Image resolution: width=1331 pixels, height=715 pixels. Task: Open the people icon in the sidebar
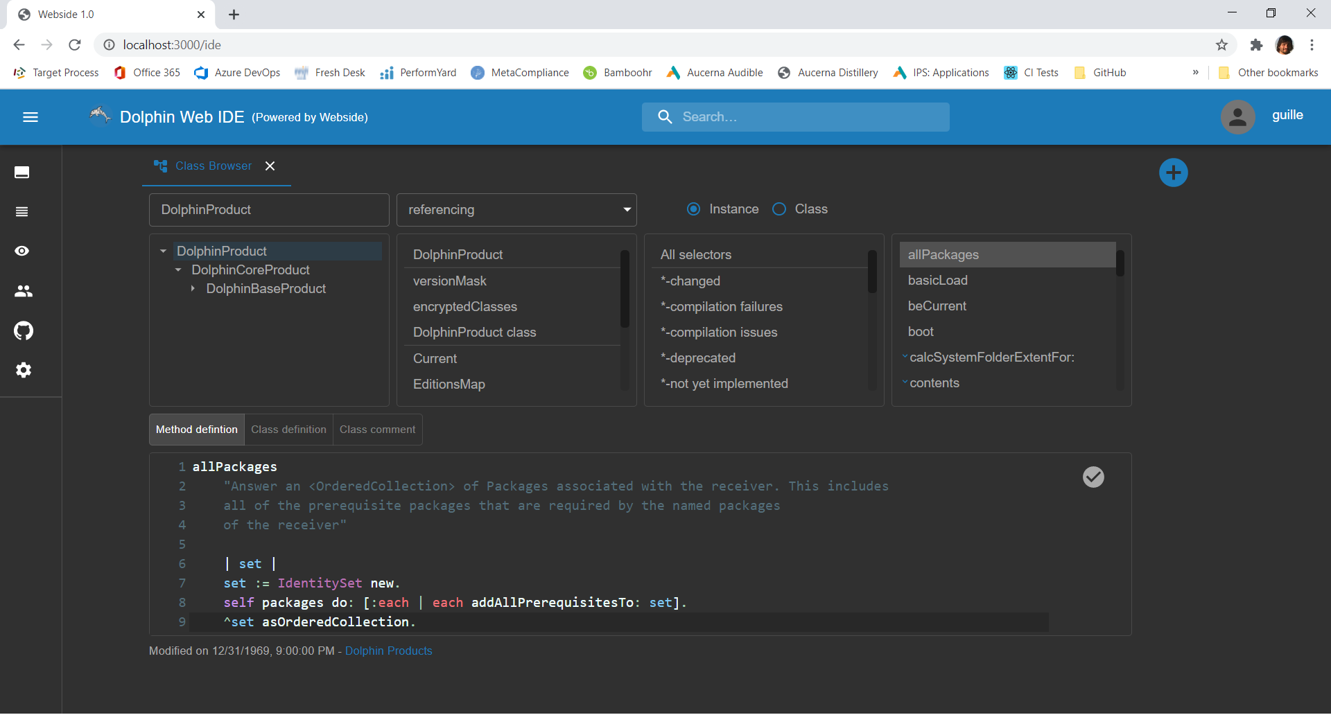tap(24, 291)
